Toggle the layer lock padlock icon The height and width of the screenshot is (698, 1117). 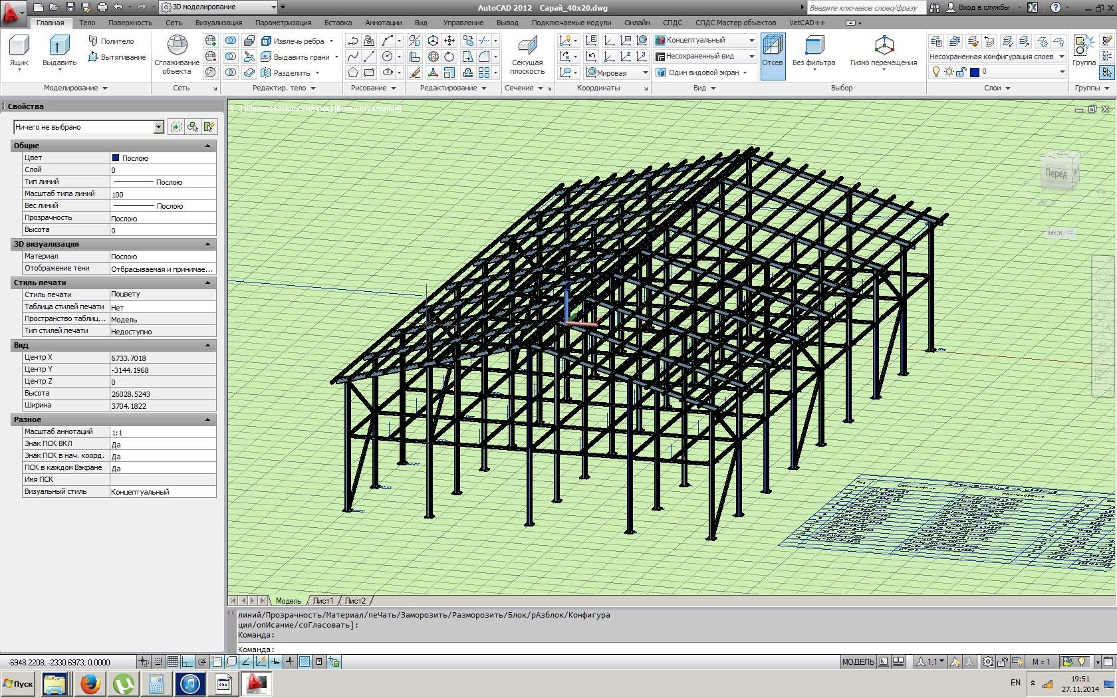(961, 72)
